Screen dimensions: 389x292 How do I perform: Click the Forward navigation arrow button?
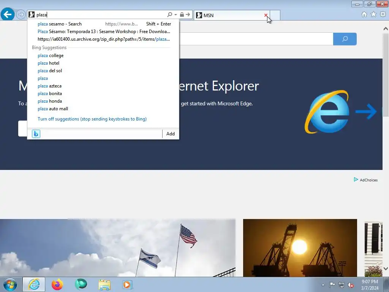click(x=21, y=14)
